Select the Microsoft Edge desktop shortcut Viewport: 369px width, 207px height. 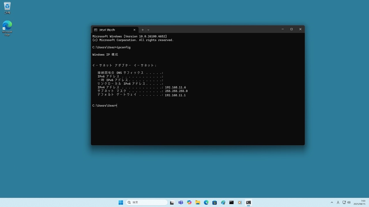coord(7,28)
